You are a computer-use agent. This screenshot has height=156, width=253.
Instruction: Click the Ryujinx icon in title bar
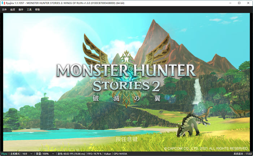click(3, 3)
